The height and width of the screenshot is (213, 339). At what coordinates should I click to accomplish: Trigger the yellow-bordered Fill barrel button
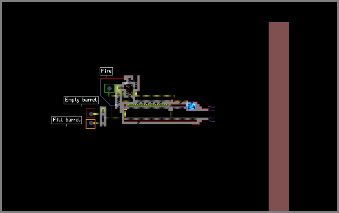click(91, 124)
